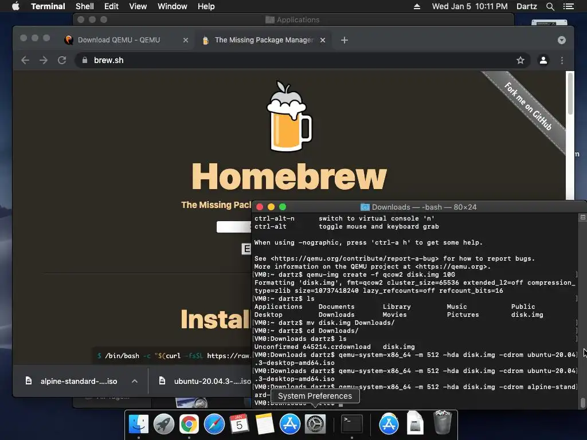Screen dimensions: 587x440
Task: Open Applications stack next to Terminal in dock
Action: (389, 424)
